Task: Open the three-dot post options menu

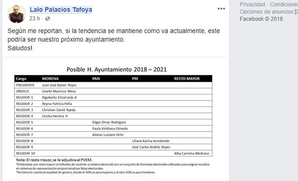Action: [221, 9]
